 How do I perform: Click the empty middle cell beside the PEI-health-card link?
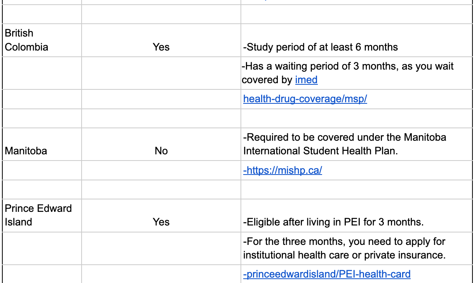(161, 274)
